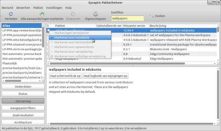The image size is (221, 131).
Task: Select Not automatic: precise-back entry
Action: (x=22, y=54)
